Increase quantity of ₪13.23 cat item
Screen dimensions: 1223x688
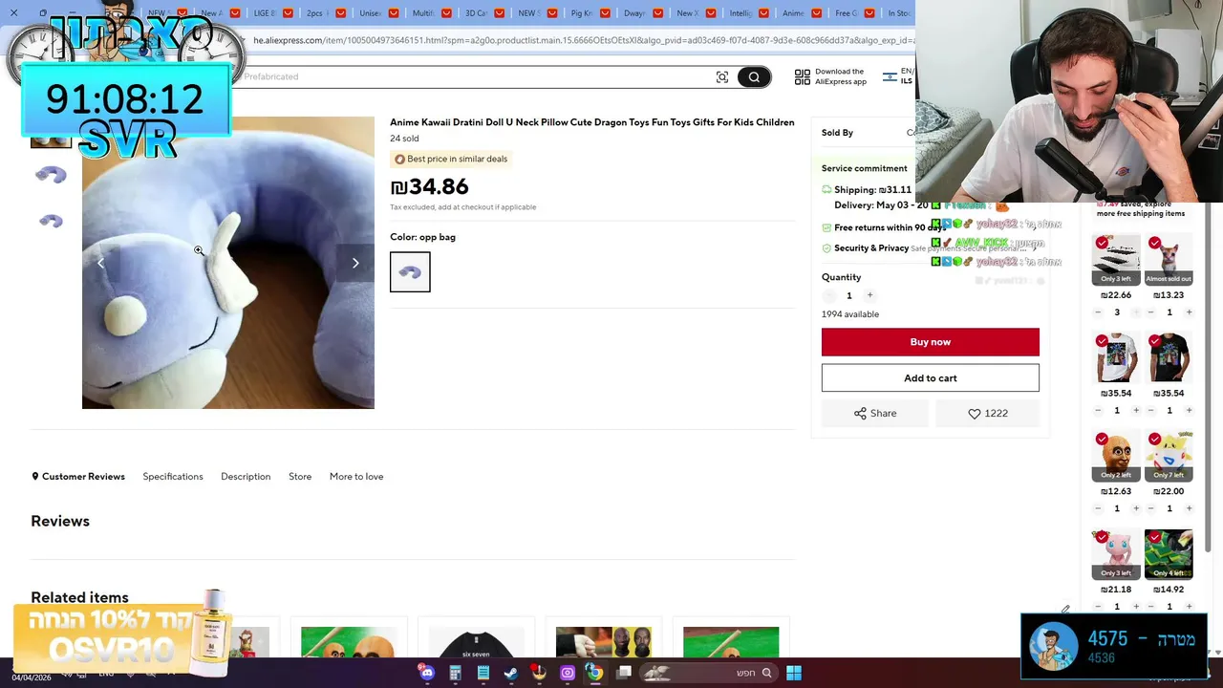pyautogui.click(x=1189, y=312)
